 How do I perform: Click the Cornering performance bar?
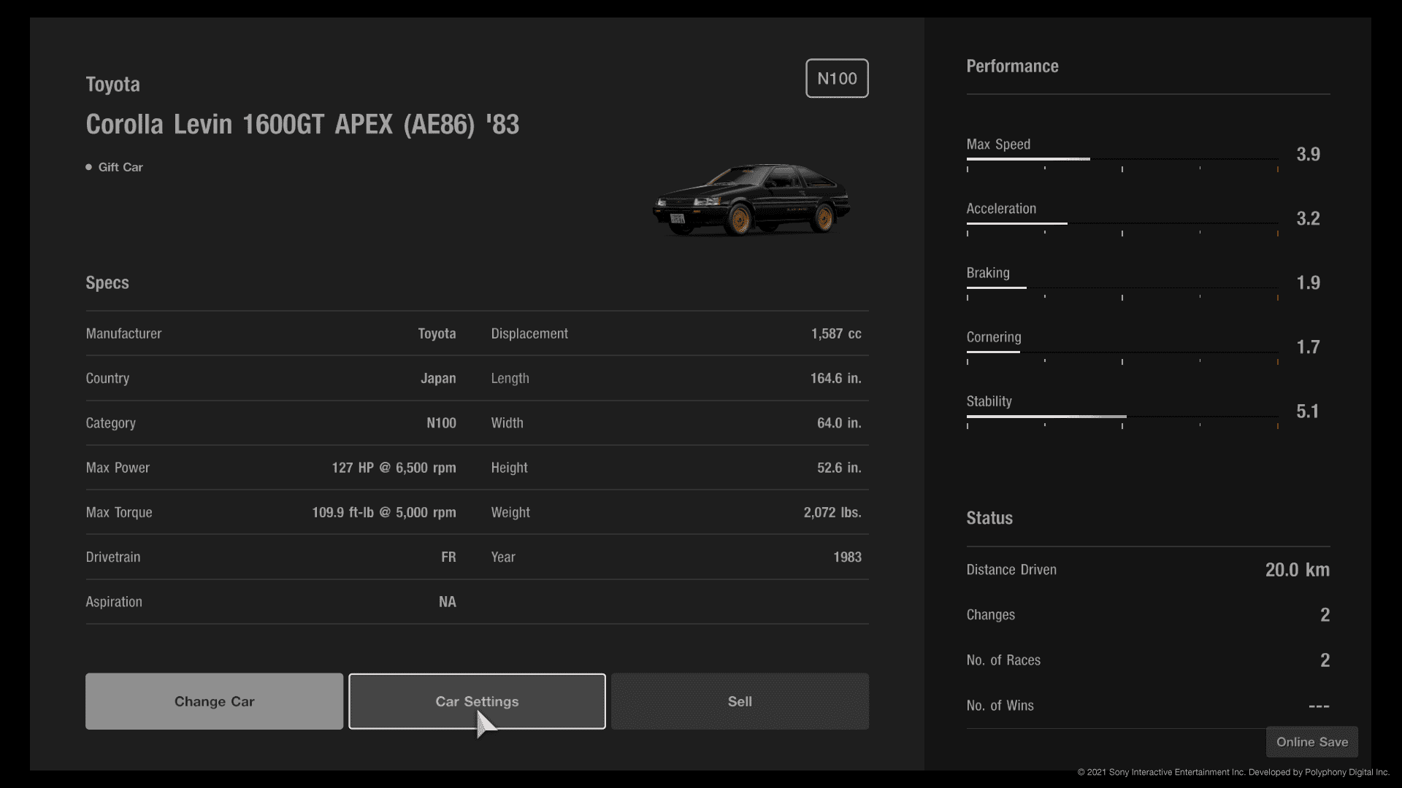(x=1122, y=352)
